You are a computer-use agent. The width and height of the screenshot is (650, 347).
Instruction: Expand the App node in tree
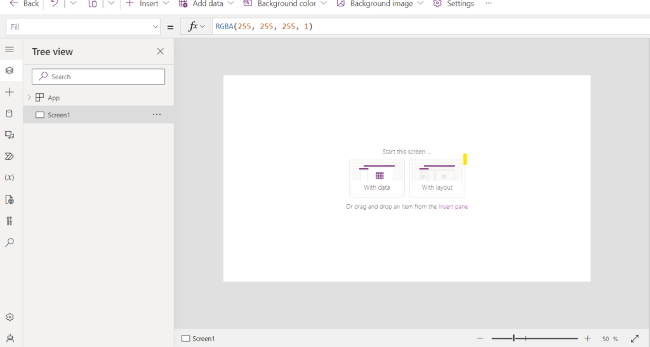click(29, 98)
